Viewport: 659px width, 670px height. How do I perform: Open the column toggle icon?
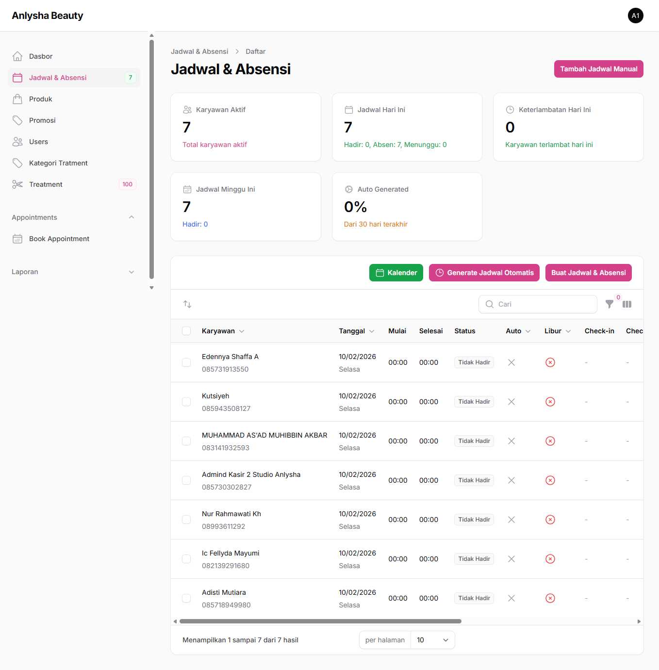(x=627, y=304)
